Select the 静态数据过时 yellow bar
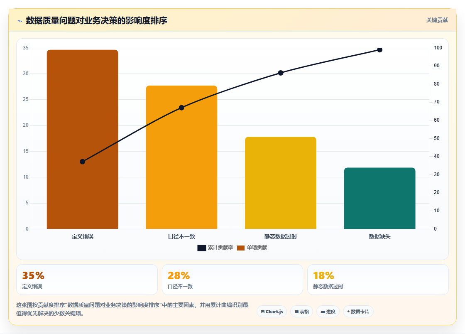Screen dimensions: 465x334 (x=281, y=183)
